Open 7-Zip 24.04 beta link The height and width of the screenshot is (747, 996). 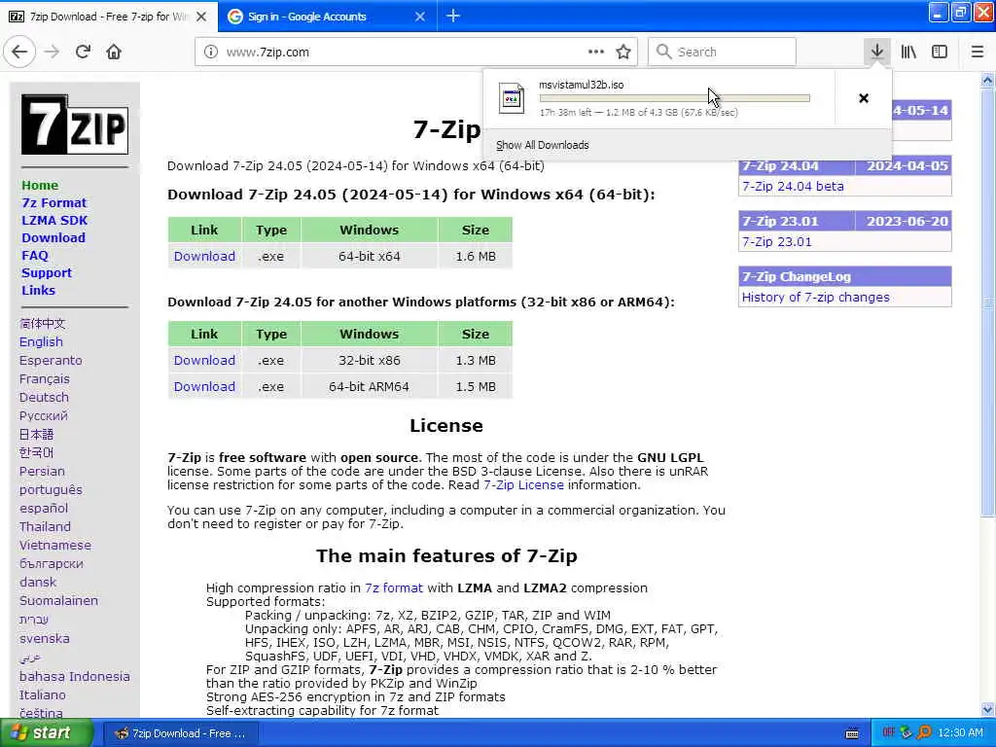click(x=793, y=186)
